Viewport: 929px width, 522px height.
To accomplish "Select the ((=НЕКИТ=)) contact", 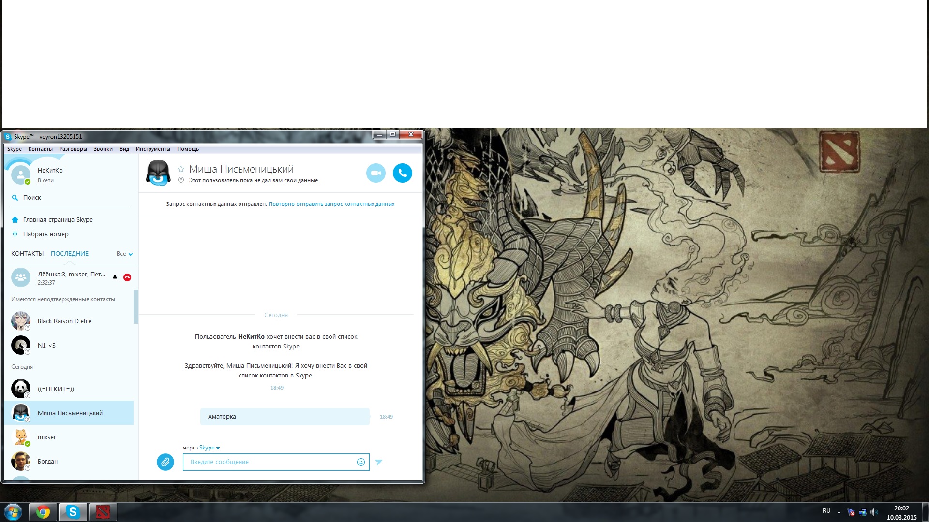I will tap(69, 389).
